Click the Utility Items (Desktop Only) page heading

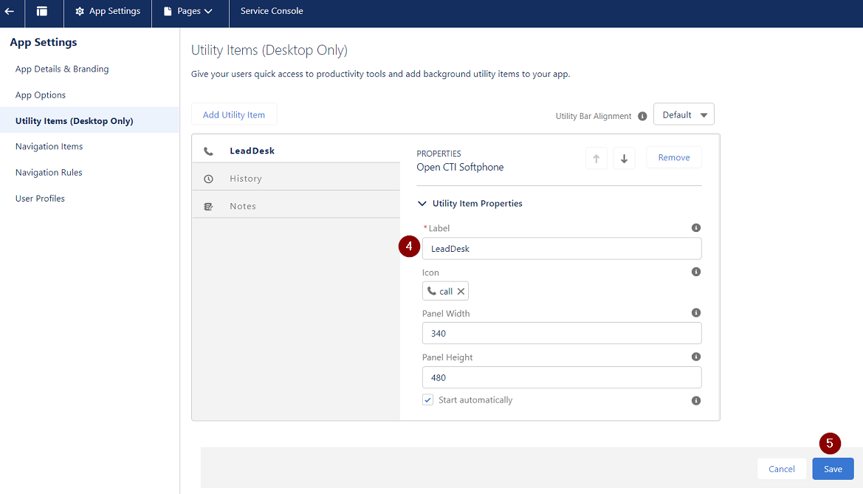269,50
